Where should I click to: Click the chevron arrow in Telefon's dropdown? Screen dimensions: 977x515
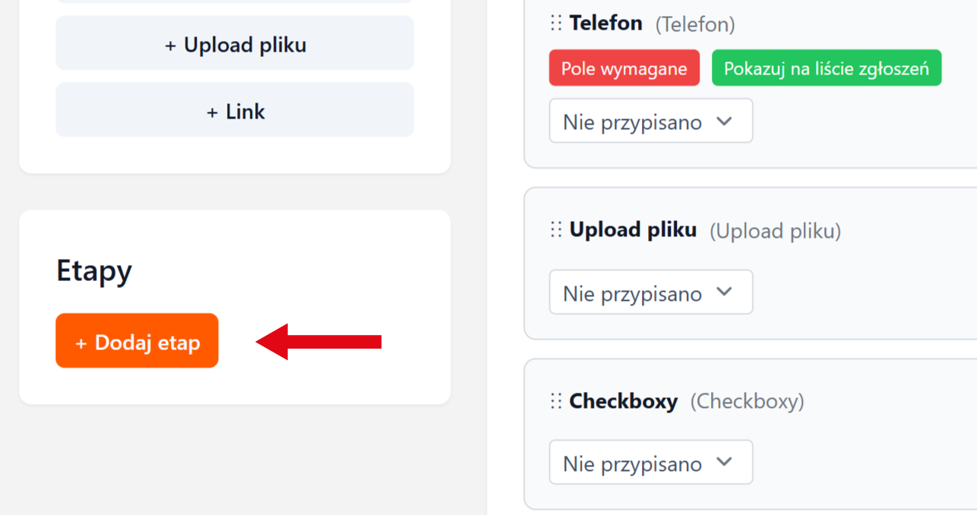(724, 121)
